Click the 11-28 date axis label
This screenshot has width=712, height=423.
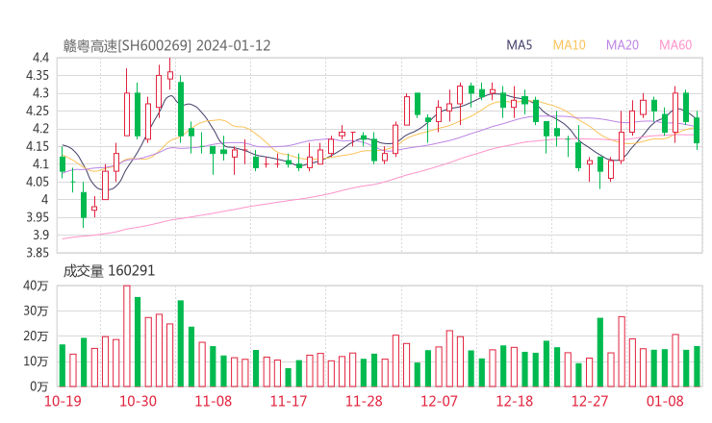click(364, 401)
